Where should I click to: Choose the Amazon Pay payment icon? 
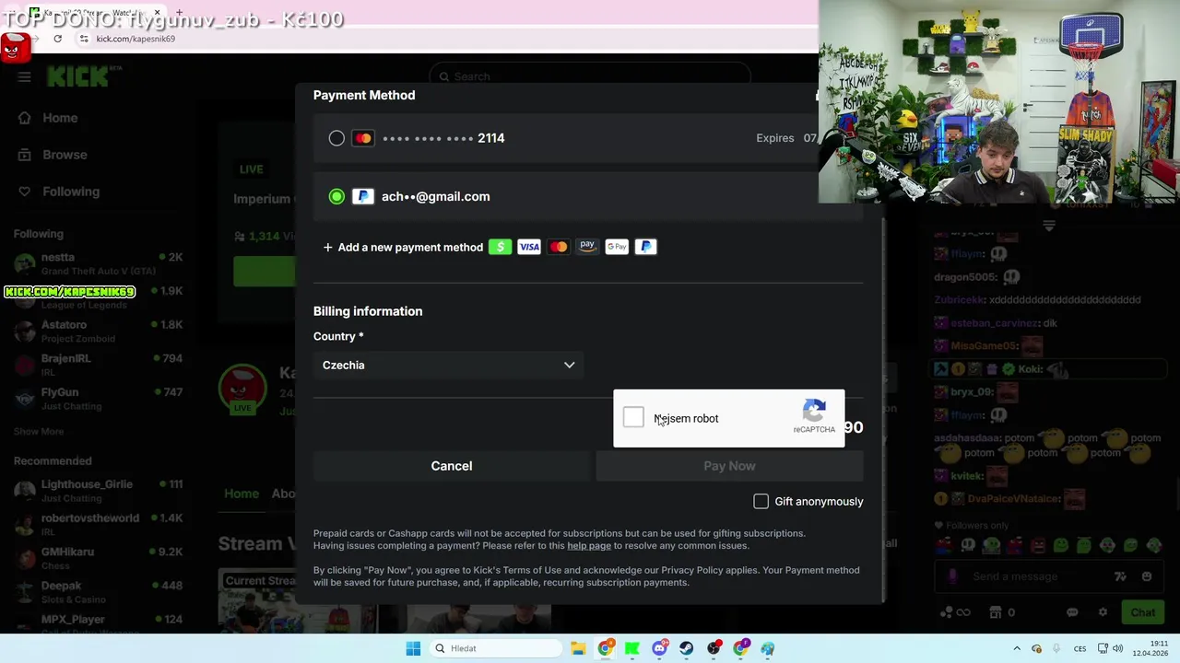(x=587, y=246)
